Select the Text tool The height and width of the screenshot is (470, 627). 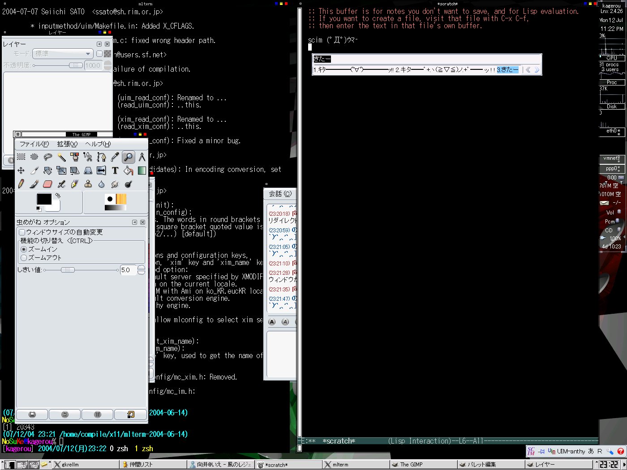point(115,171)
